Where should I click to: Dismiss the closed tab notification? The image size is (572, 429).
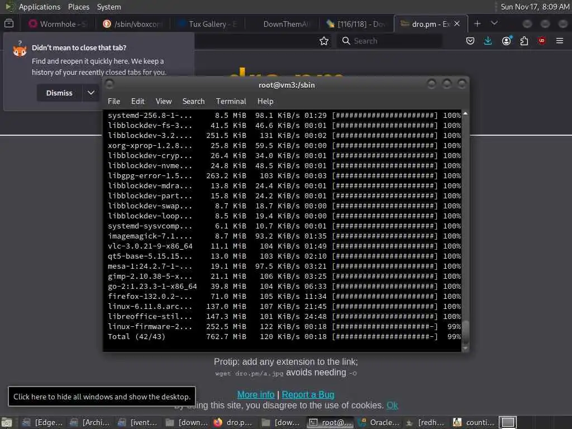[59, 93]
